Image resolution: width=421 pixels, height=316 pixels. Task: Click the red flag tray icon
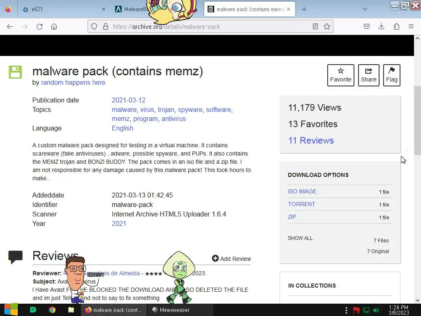[x=356, y=310]
